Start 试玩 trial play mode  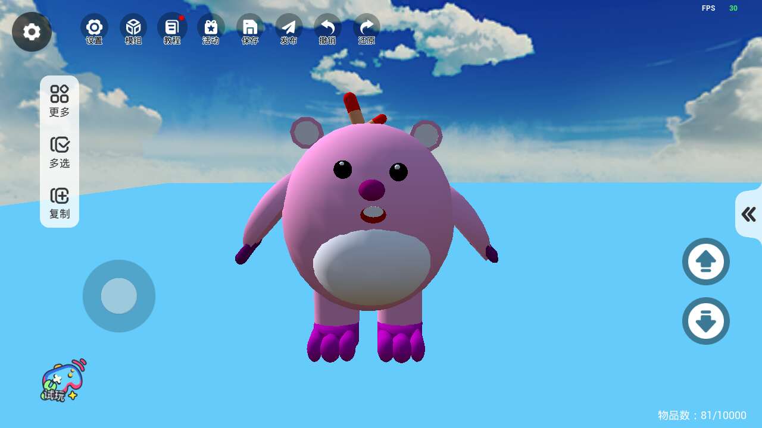pyautogui.click(x=63, y=380)
